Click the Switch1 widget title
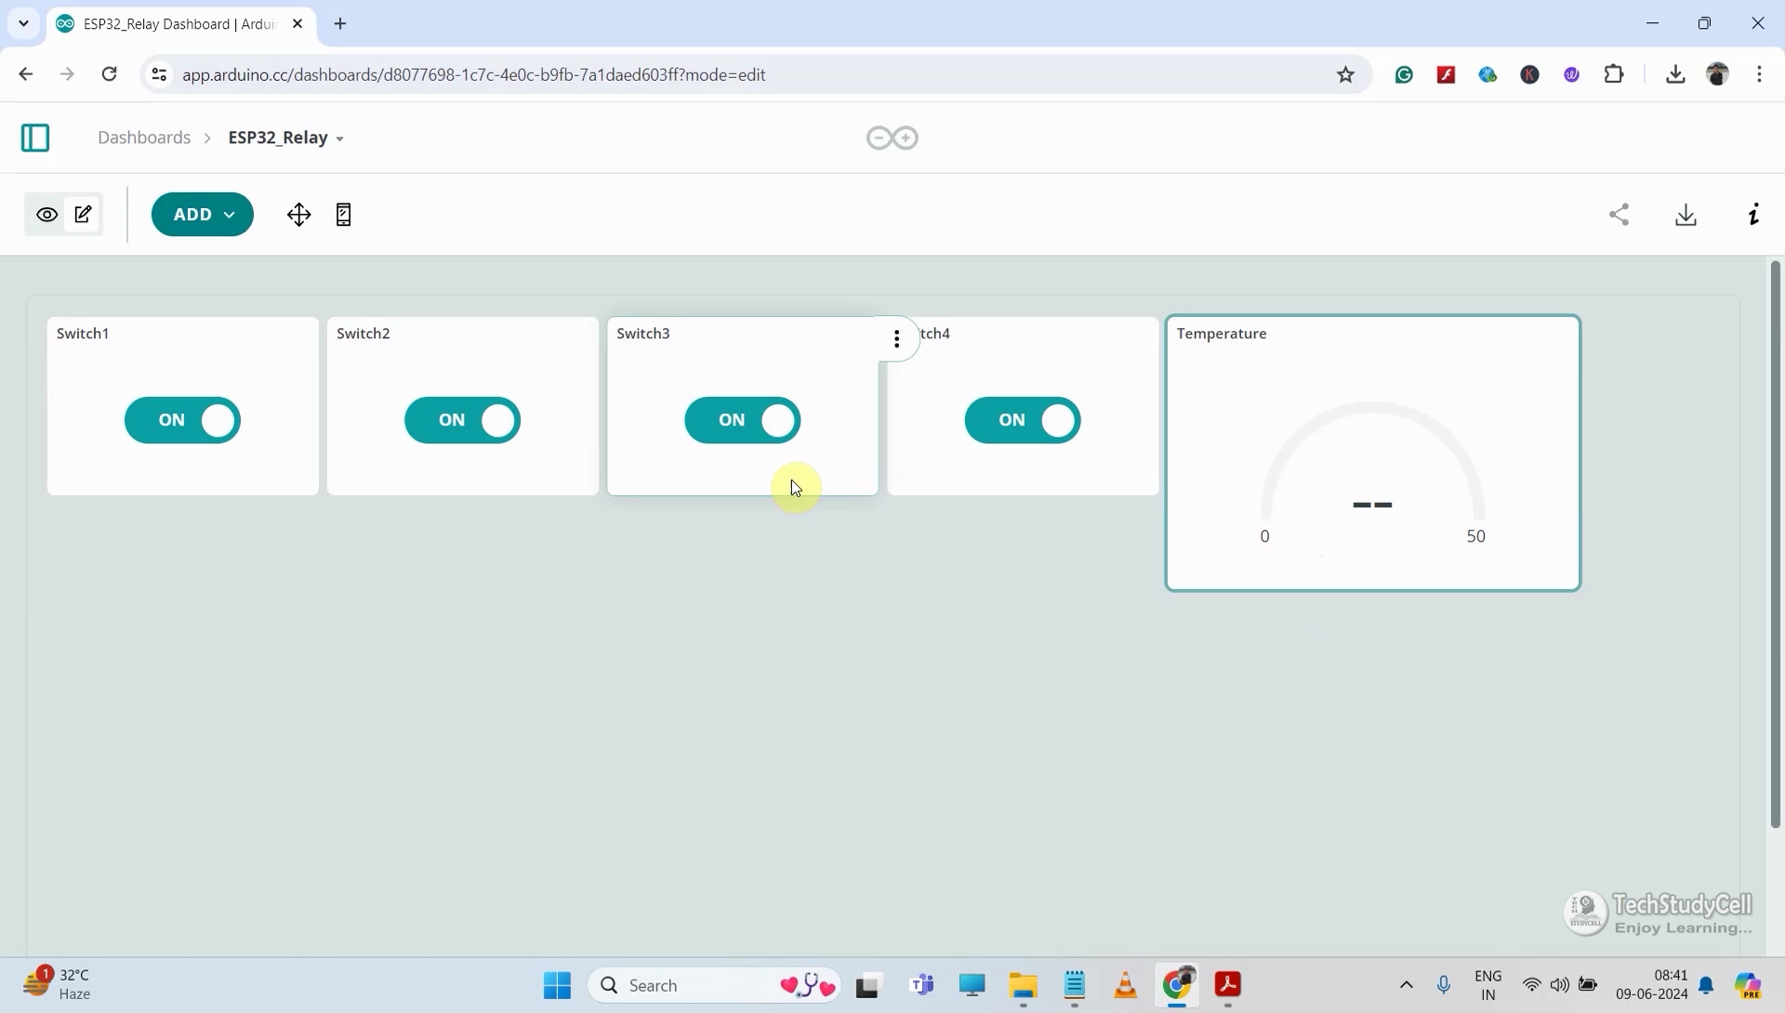This screenshot has height=1013, width=1785. click(83, 334)
